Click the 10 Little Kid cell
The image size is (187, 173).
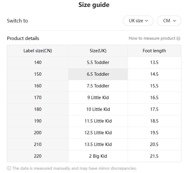tap(98, 109)
